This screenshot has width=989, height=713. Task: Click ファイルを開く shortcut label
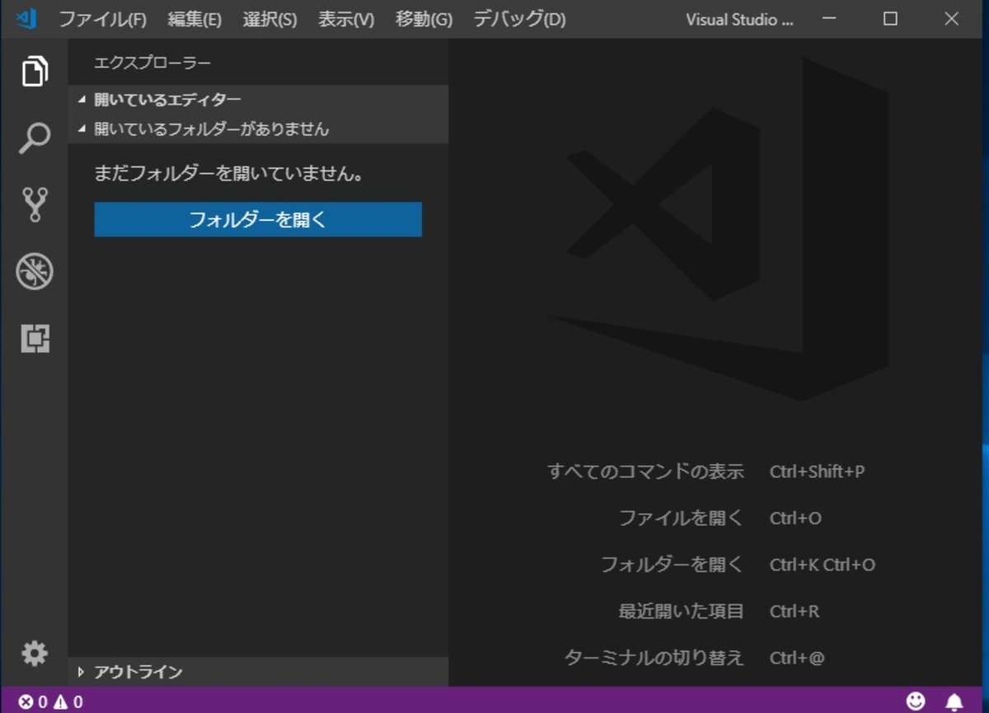click(681, 518)
